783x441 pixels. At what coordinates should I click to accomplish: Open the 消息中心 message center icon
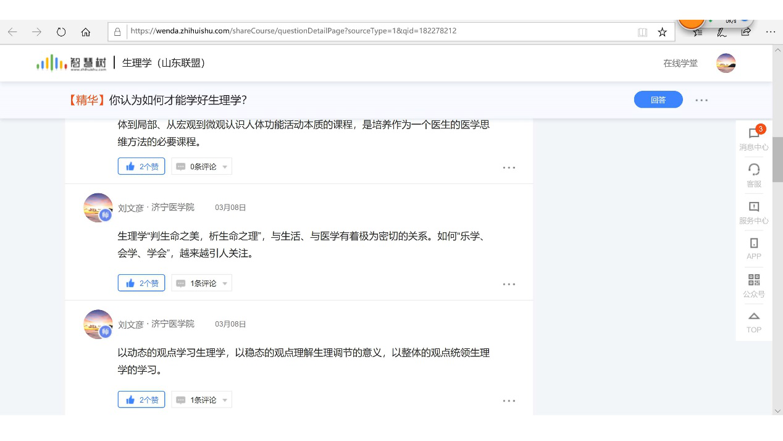753,134
